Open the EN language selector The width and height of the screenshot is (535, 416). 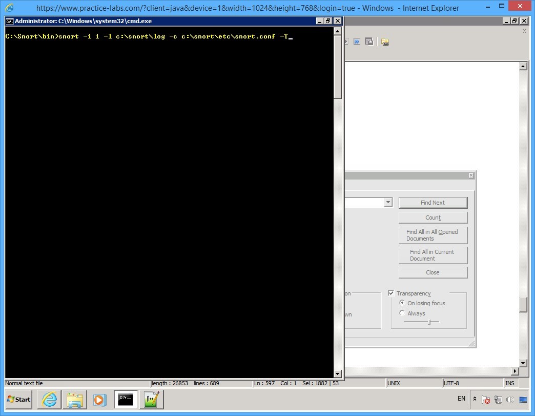461,399
